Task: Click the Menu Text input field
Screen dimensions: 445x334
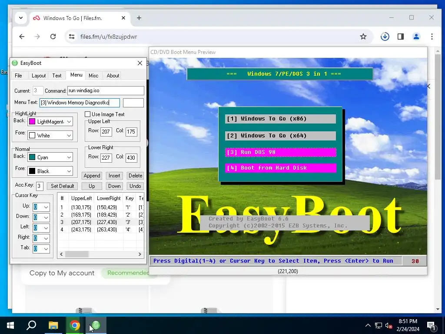Action: [80, 103]
